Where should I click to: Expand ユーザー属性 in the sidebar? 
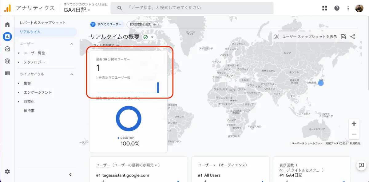(x=18, y=53)
